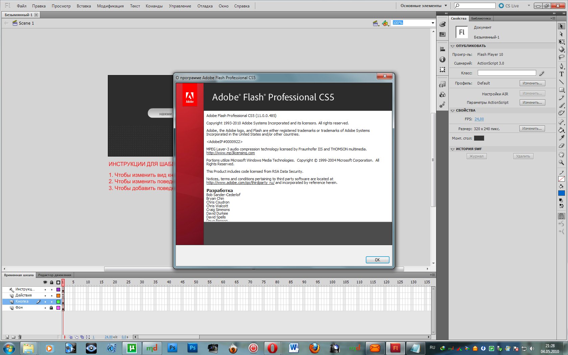Click OK in the About dialog
The image size is (568, 355).
click(377, 260)
